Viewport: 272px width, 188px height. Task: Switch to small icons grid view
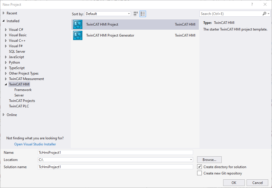[136, 14]
